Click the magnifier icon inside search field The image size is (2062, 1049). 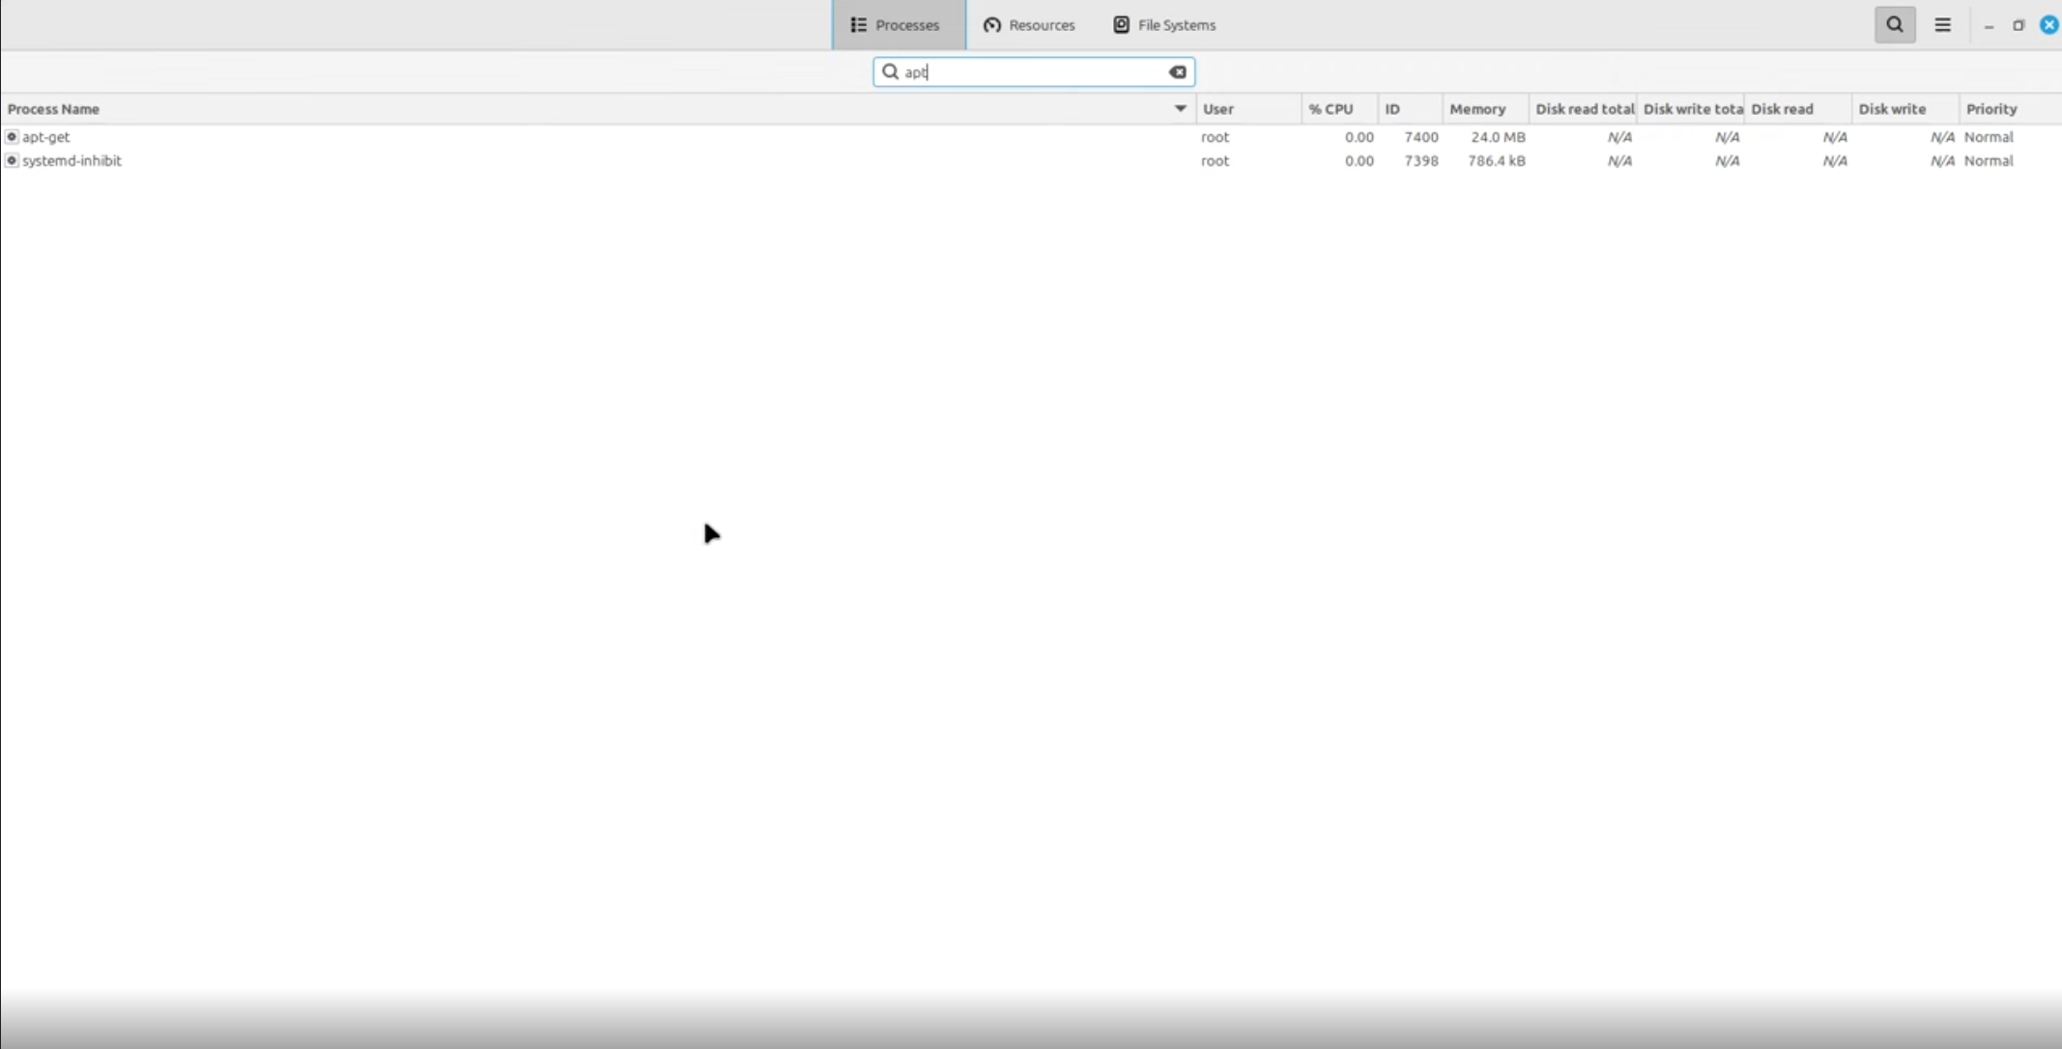[x=890, y=71]
